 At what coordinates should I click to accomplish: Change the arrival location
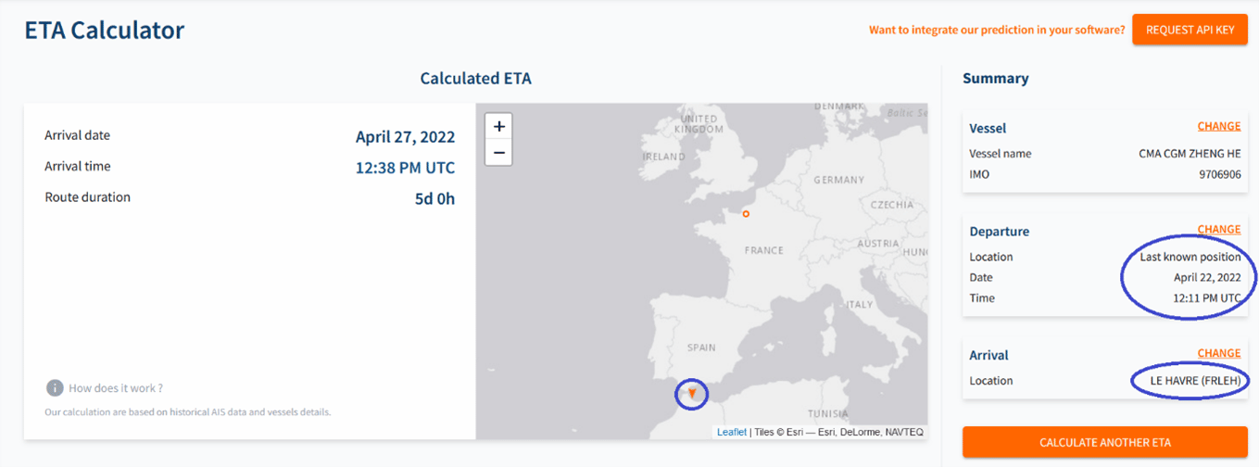click(1219, 353)
